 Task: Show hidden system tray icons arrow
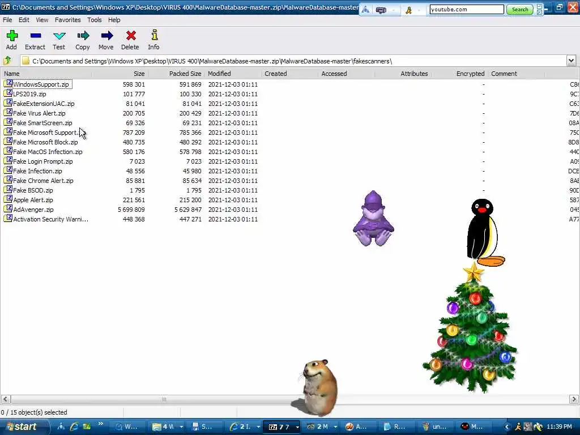point(507,427)
